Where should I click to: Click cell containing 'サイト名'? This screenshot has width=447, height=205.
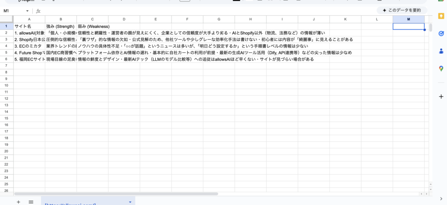coord(29,26)
